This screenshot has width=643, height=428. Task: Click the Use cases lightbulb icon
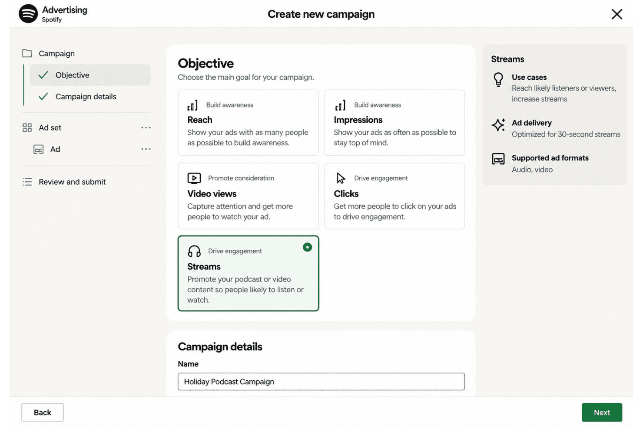point(498,79)
